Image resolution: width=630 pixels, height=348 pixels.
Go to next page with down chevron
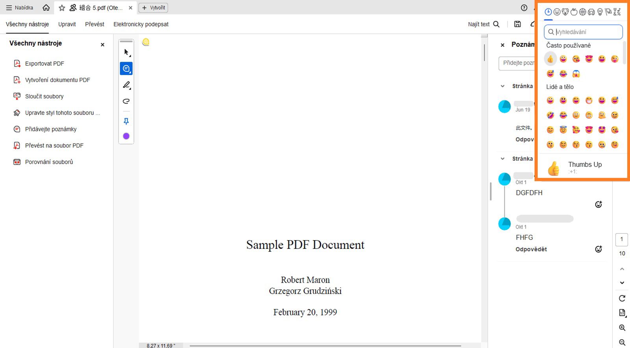click(x=622, y=283)
